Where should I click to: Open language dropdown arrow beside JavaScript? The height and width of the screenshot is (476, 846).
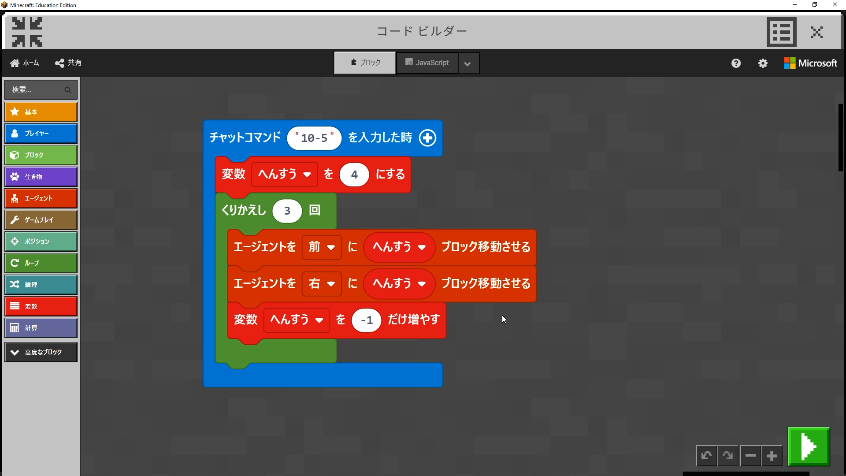(468, 63)
